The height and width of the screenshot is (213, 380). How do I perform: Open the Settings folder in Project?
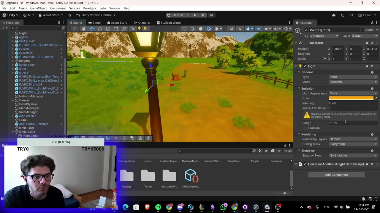[126, 178]
